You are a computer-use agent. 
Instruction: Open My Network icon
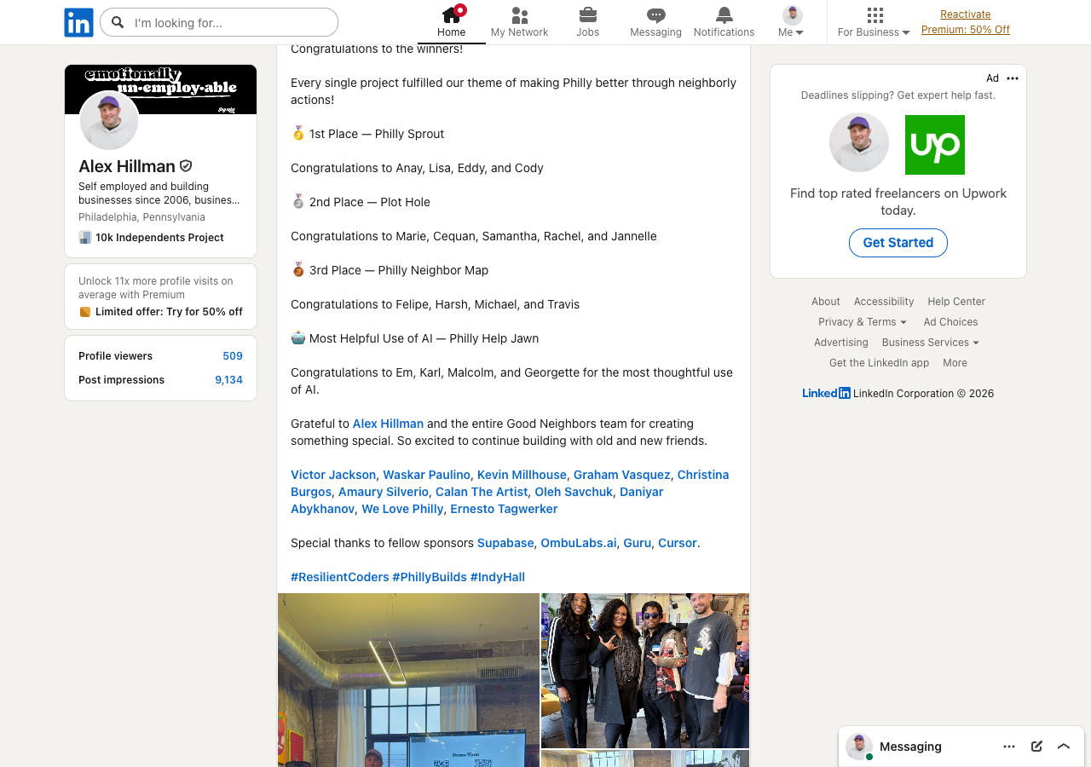[519, 15]
